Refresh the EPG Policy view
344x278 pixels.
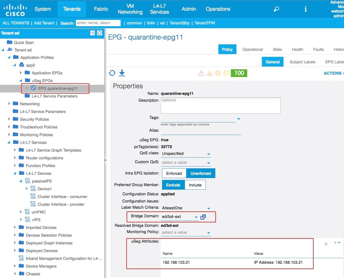click(x=112, y=73)
